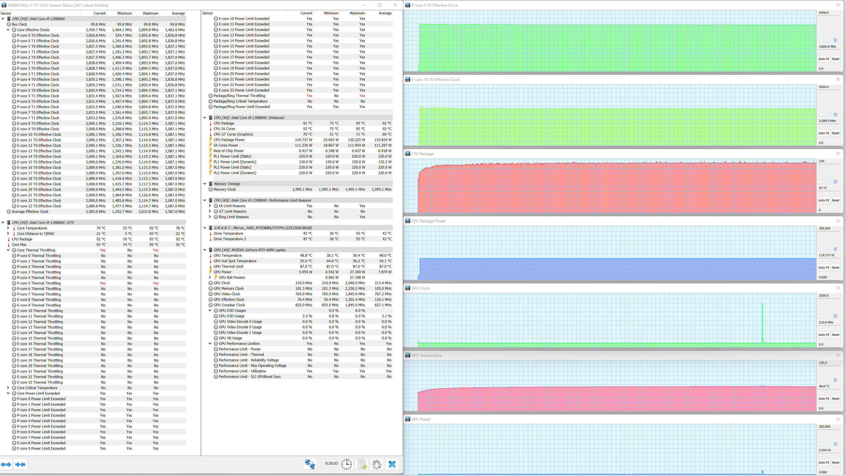Click the log file start icon

point(362,464)
